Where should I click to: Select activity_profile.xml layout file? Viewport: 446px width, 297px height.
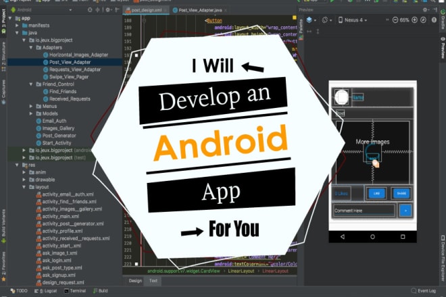(59, 231)
